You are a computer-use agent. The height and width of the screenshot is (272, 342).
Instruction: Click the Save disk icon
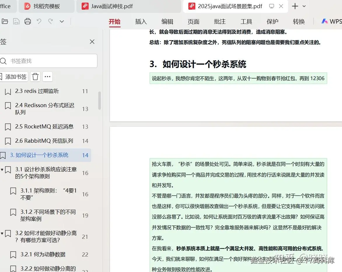pos(16,21)
